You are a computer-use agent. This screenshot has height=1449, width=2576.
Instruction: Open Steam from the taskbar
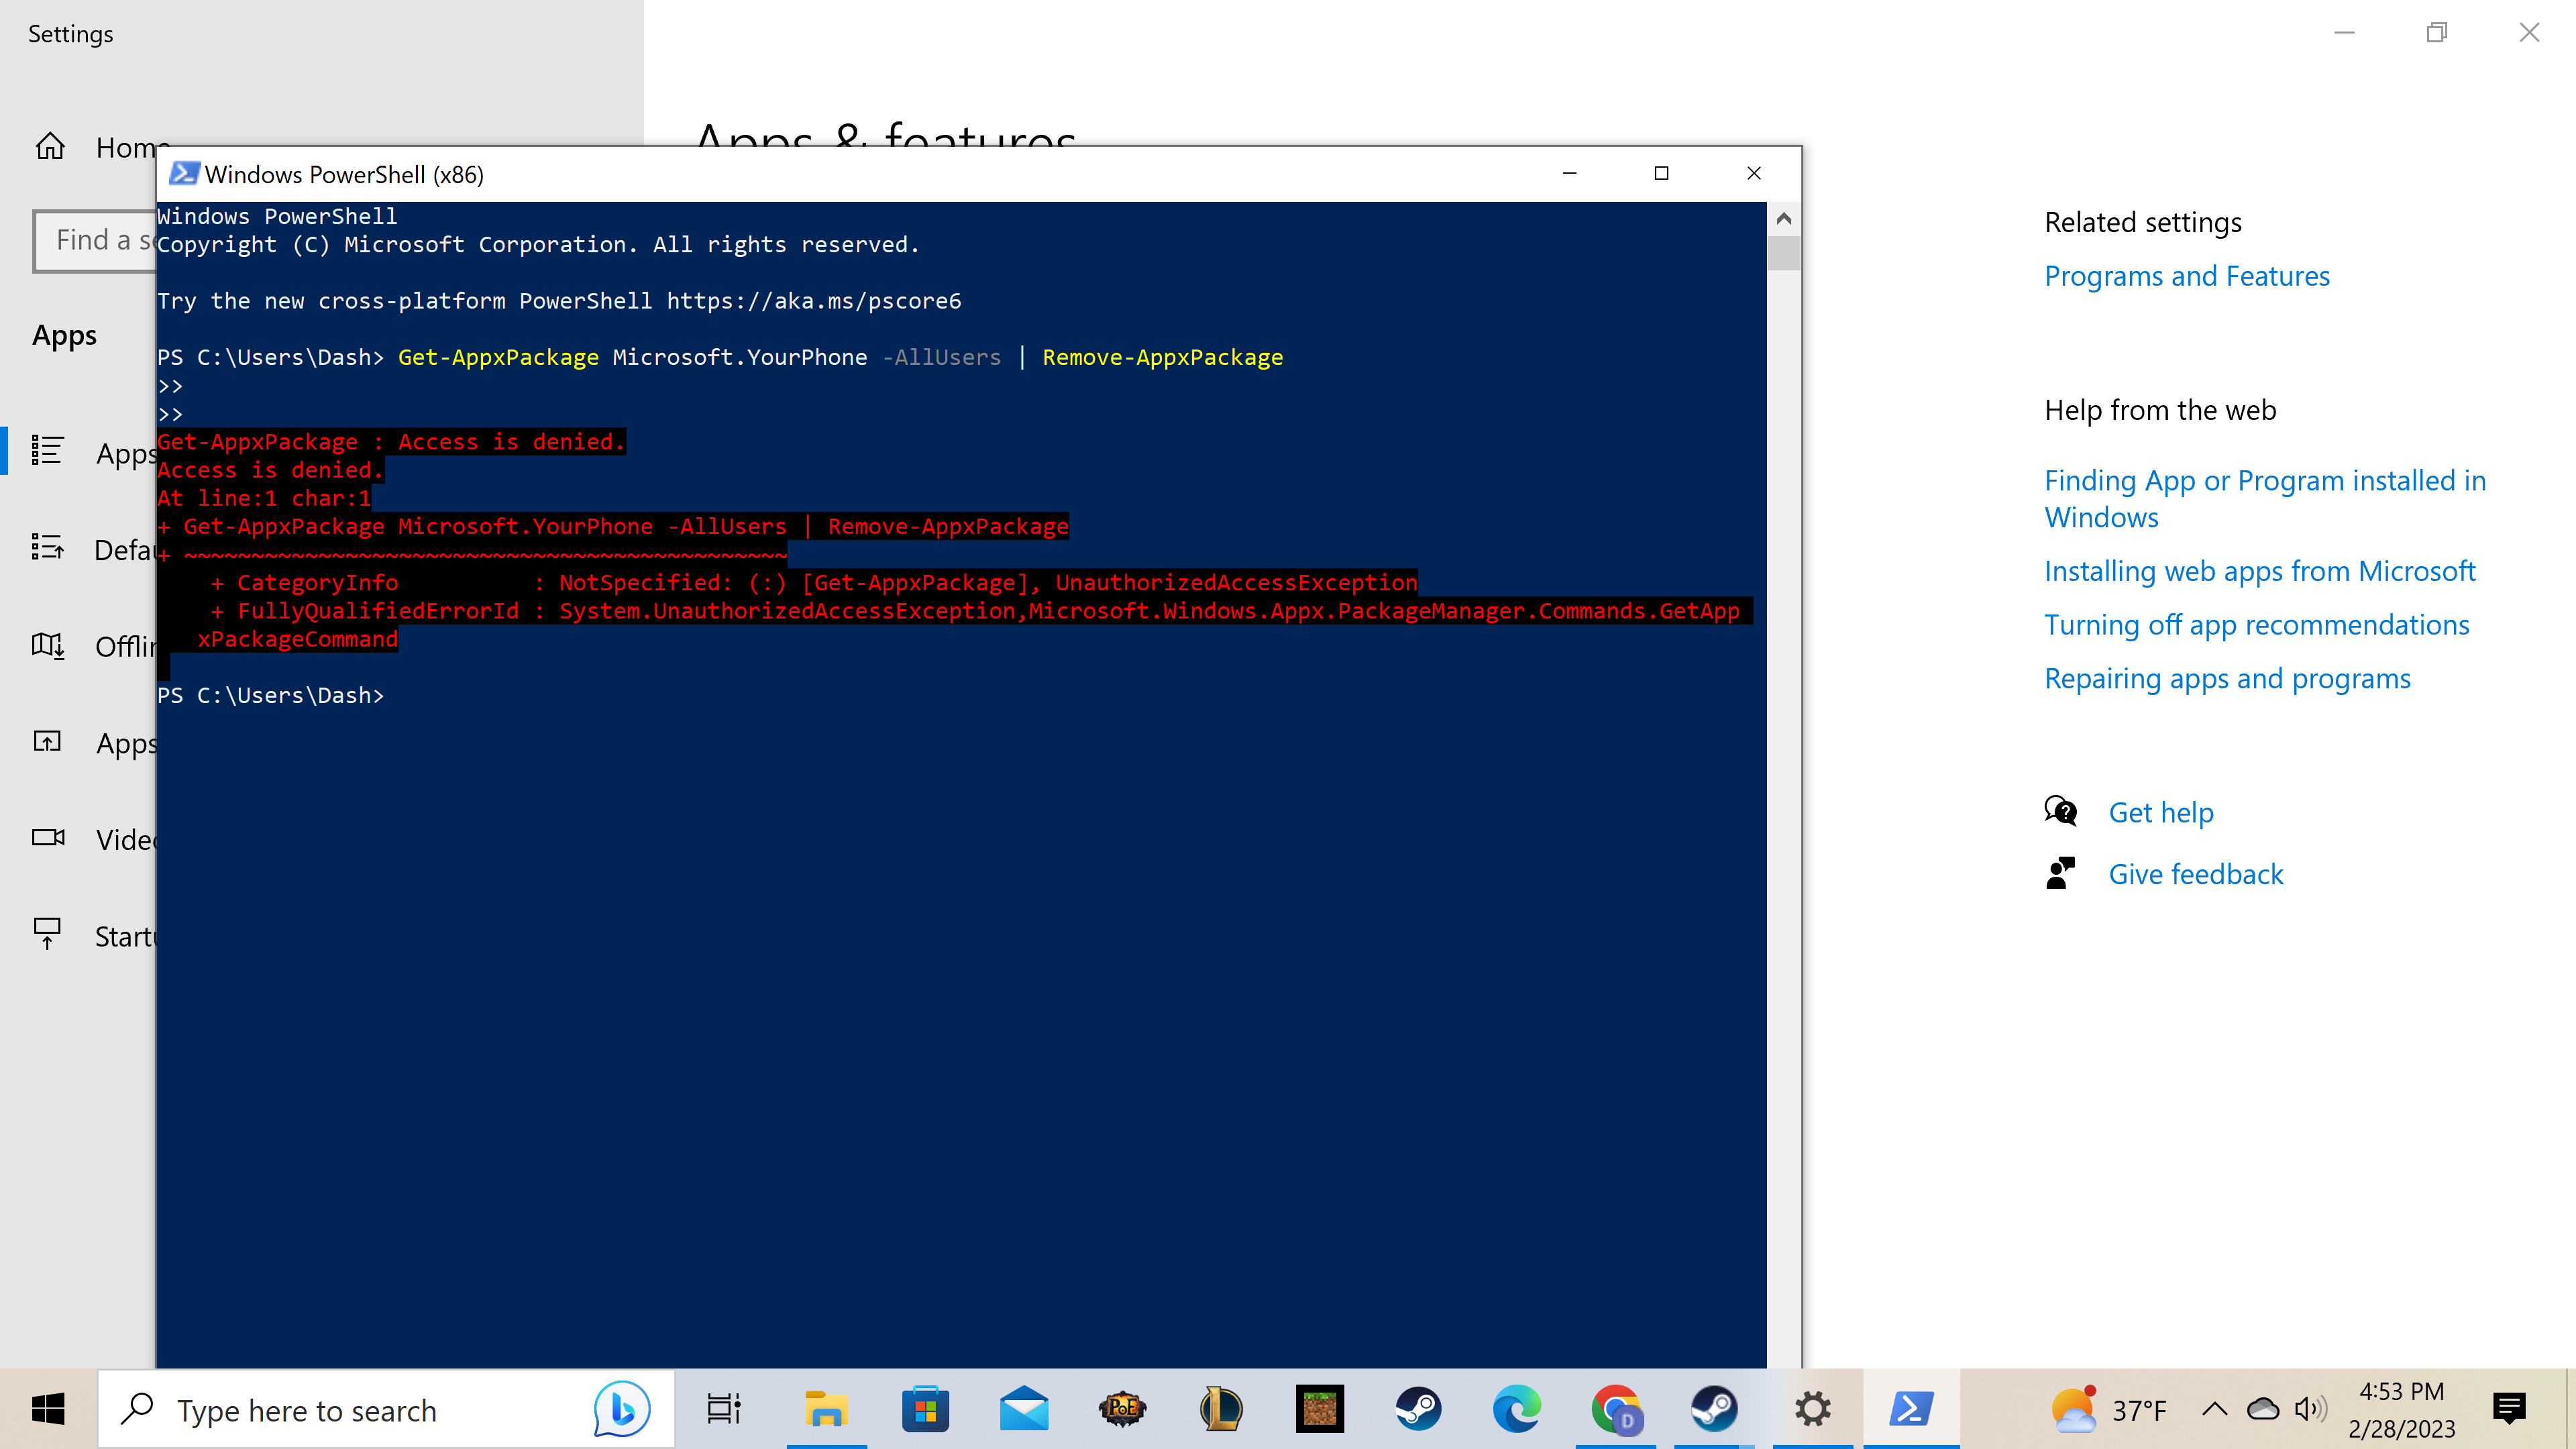point(1418,1410)
